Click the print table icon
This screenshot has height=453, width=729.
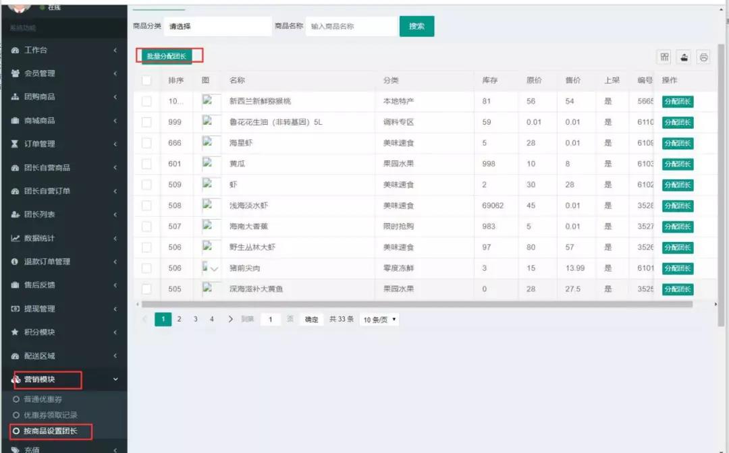click(x=704, y=57)
